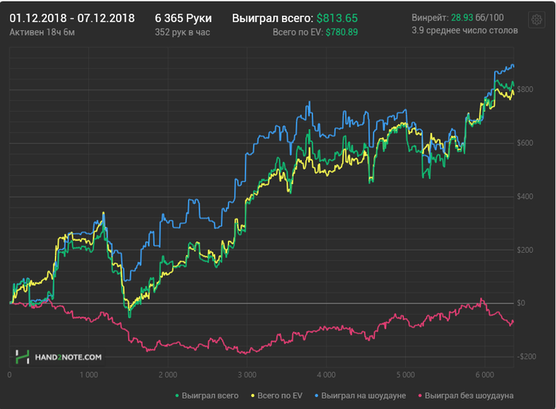Click the 1 000 x-axis label
The width and height of the screenshot is (556, 409).
click(x=89, y=375)
